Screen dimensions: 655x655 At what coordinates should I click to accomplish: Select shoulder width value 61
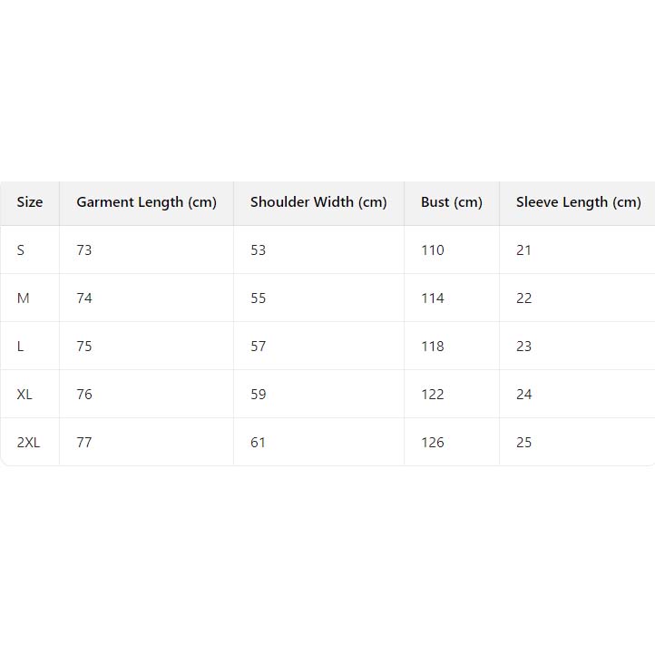click(259, 443)
